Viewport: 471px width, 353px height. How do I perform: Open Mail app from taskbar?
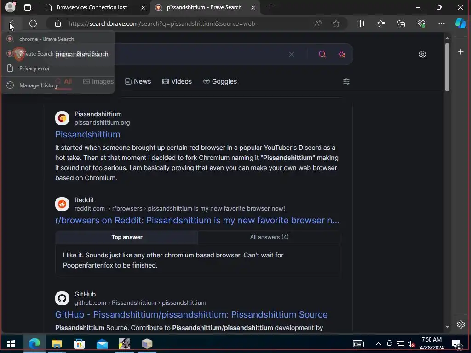[102, 344]
